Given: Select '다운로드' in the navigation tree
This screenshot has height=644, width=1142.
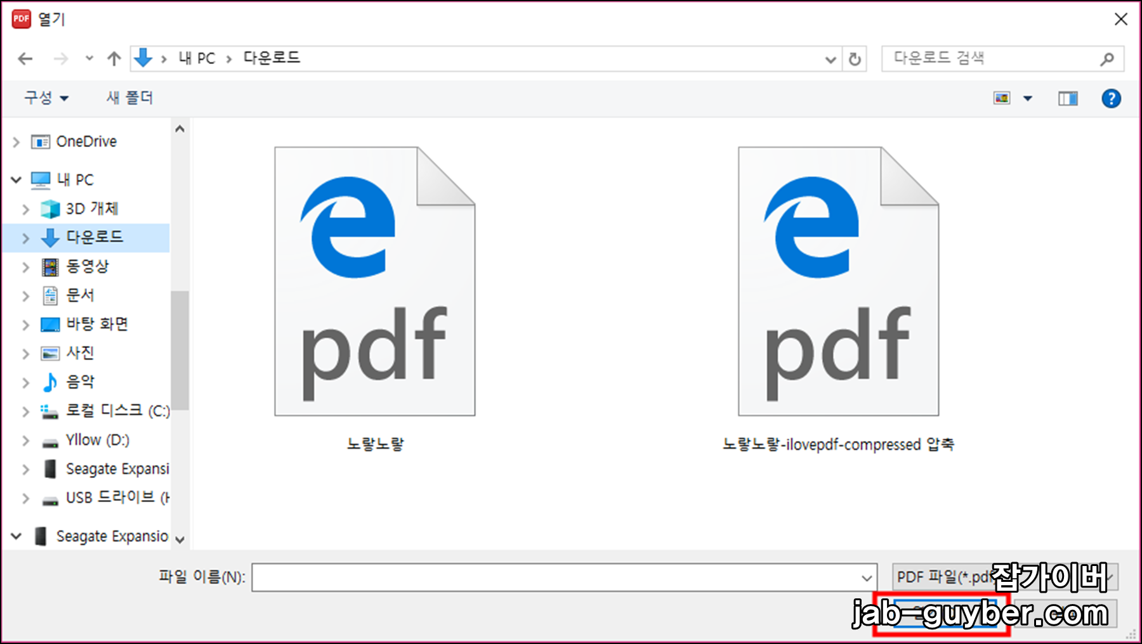Looking at the screenshot, I should [95, 237].
